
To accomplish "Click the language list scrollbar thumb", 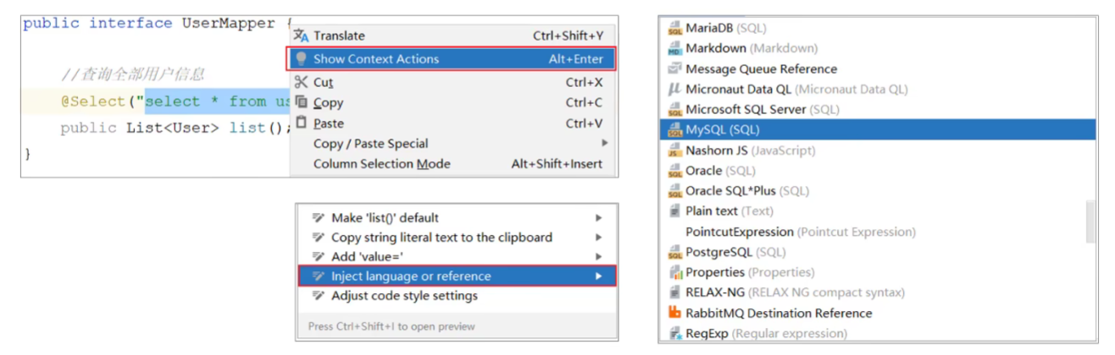I will click(1090, 221).
